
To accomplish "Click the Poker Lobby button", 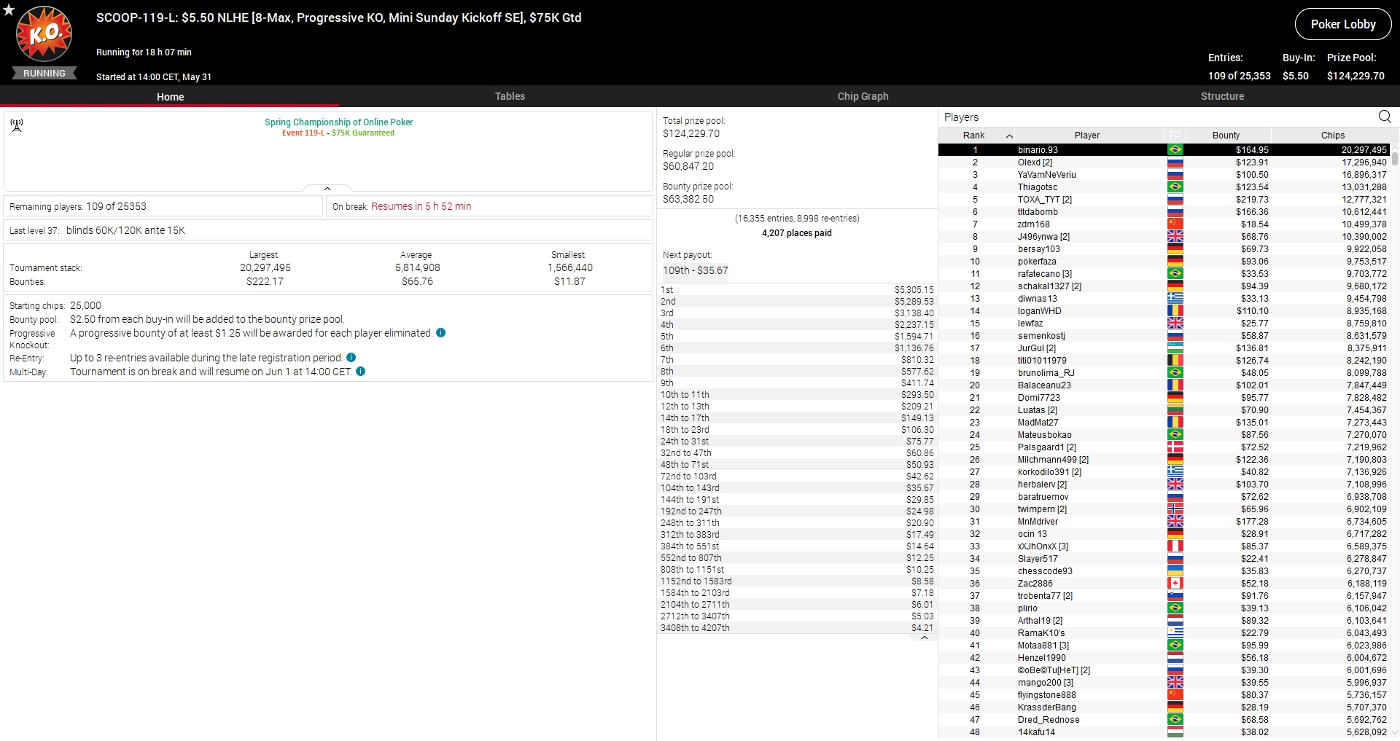I will pos(1343,24).
